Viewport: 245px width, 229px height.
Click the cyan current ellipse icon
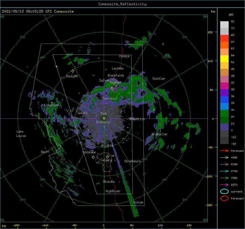coord(224,191)
